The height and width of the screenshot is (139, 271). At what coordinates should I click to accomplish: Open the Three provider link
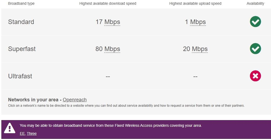tap(32, 134)
